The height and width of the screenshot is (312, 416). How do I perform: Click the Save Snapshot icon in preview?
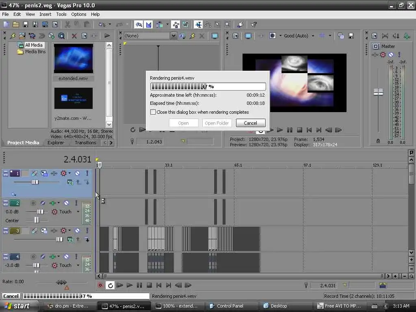tap(351, 36)
